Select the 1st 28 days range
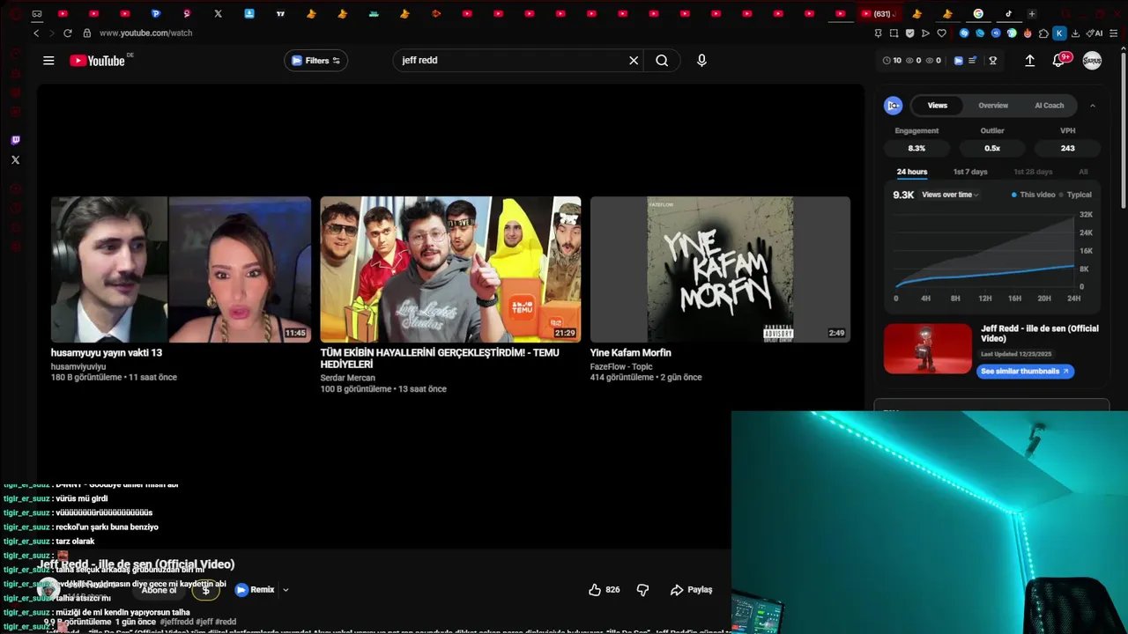The height and width of the screenshot is (634, 1128). pyautogui.click(x=1033, y=172)
